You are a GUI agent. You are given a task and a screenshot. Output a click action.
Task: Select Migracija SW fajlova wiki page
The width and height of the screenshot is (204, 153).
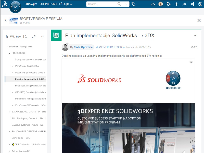(x=30, y=86)
